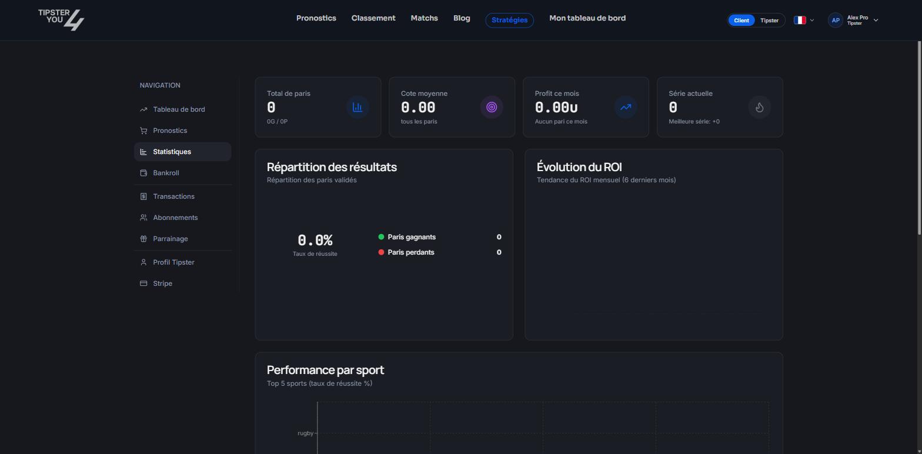922x454 pixels.
Task: Click the NAVIGATION sidebar heading
Action: (x=160, y=85)
